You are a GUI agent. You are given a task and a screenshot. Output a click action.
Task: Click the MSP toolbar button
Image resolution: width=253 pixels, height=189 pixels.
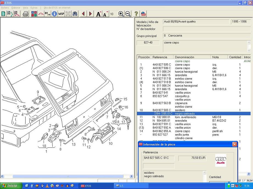[61, 14]
